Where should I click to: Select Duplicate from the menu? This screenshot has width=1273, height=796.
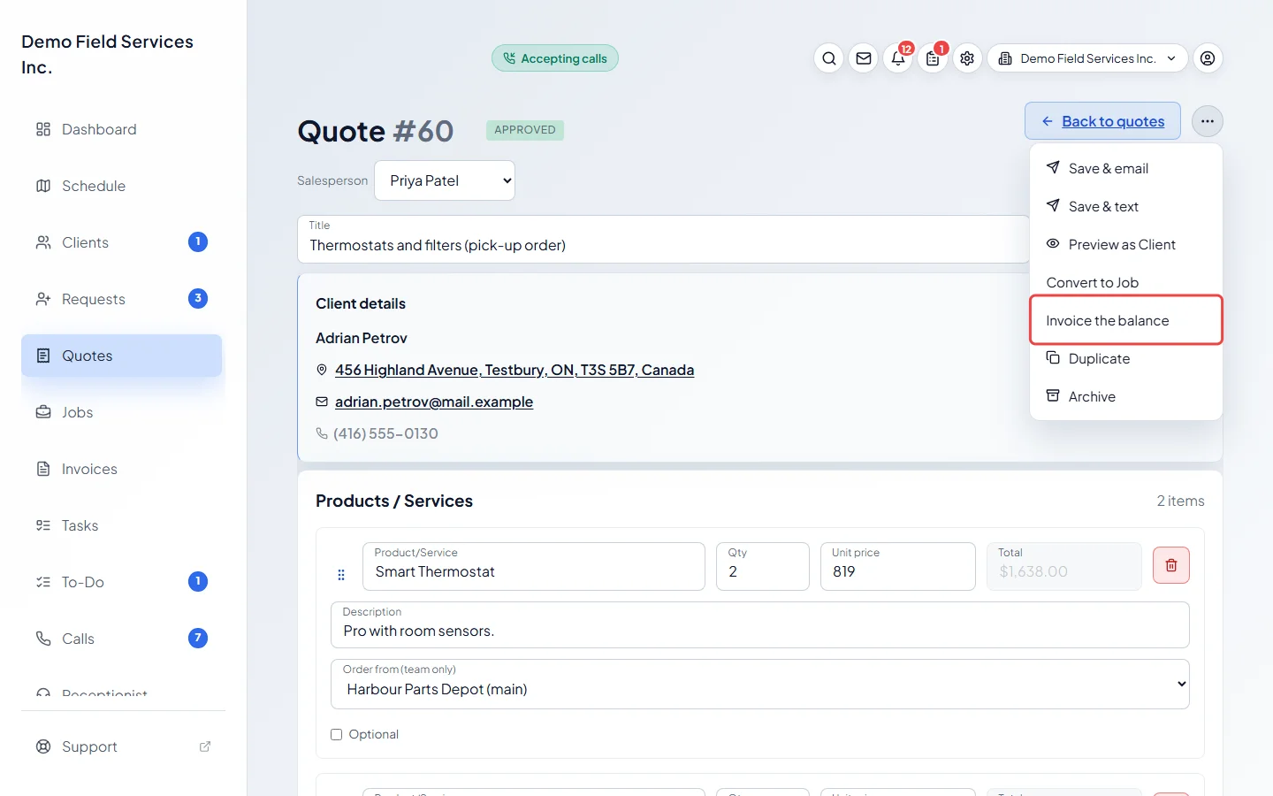point(1126,358)
